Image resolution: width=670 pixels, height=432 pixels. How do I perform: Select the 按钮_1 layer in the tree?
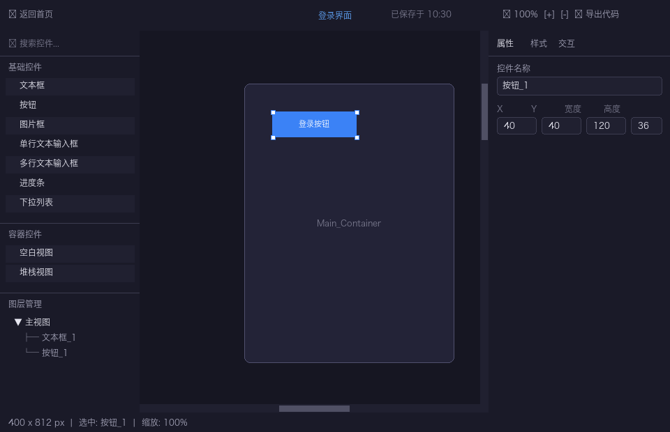tap(54, 353)
